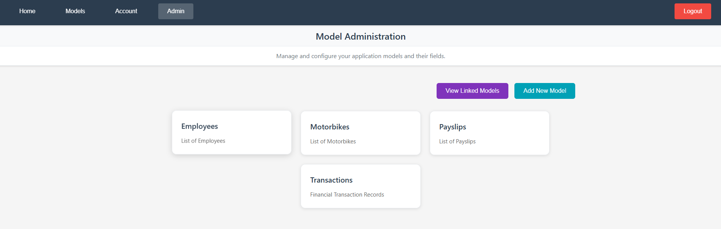Open the Transactions model card
Viewport: 721px width, 229px height.
coord(360,186)
